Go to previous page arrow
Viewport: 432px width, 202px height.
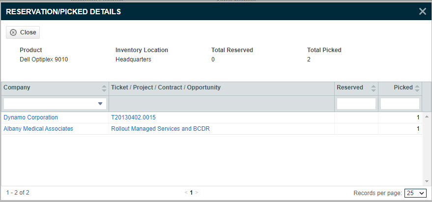186,193
